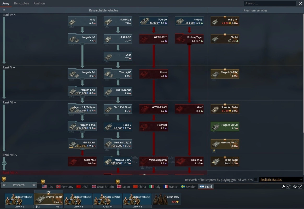The image size is (304, 209).
Task: Click the Tiran 6 research vehicle
Action: pyautogui.click(x=118, y=126)
